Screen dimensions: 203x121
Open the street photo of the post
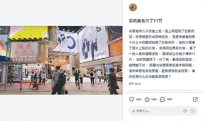click(61, 60)
